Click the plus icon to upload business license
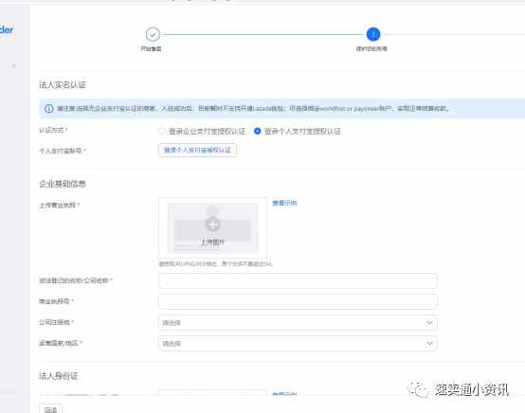 (212, 224)
